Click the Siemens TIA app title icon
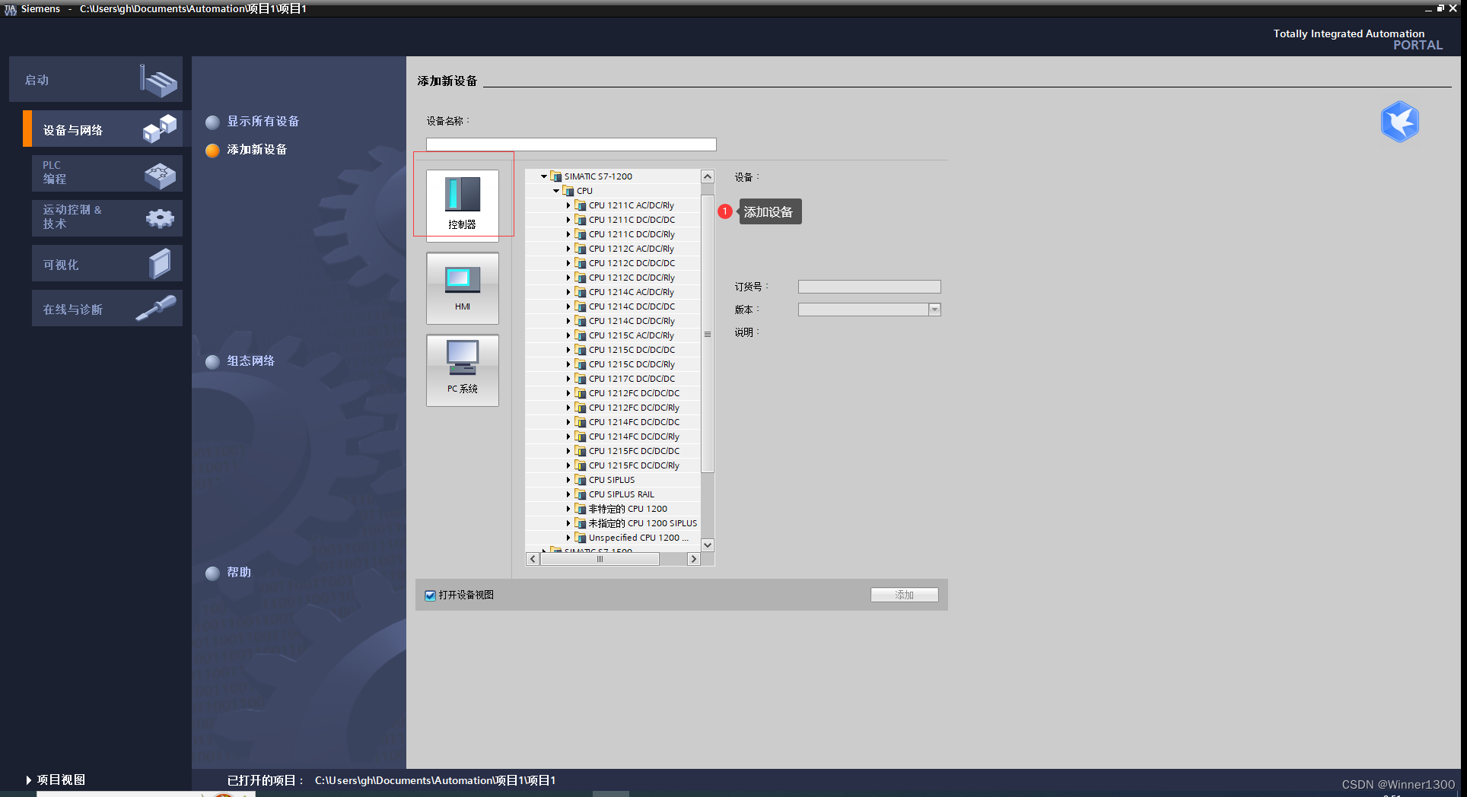Viewport: 1467px width, 797px height. tap(10, 9)
